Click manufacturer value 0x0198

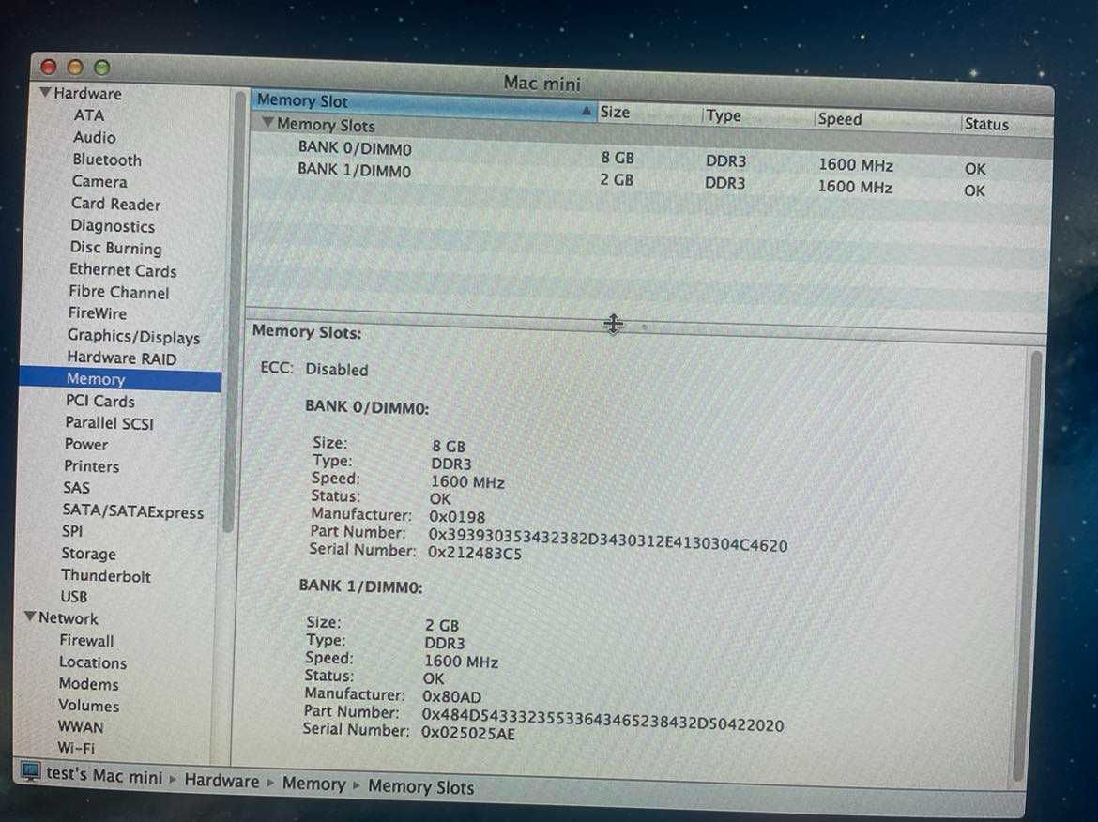pos(457,517)
